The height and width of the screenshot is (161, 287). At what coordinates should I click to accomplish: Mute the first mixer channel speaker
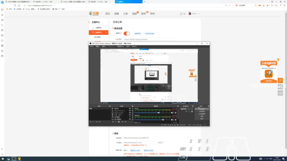click(x=172, y=113)
